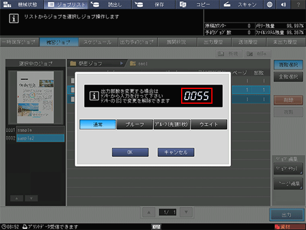Select job sample2 in selected jobs list
The image size is (306, 230).
40,138
